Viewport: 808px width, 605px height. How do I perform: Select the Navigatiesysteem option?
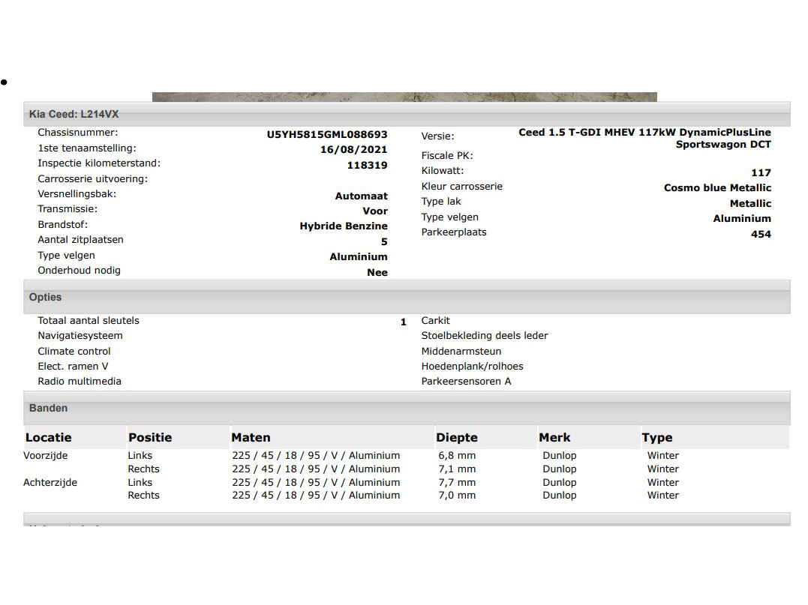pos(80,336)
